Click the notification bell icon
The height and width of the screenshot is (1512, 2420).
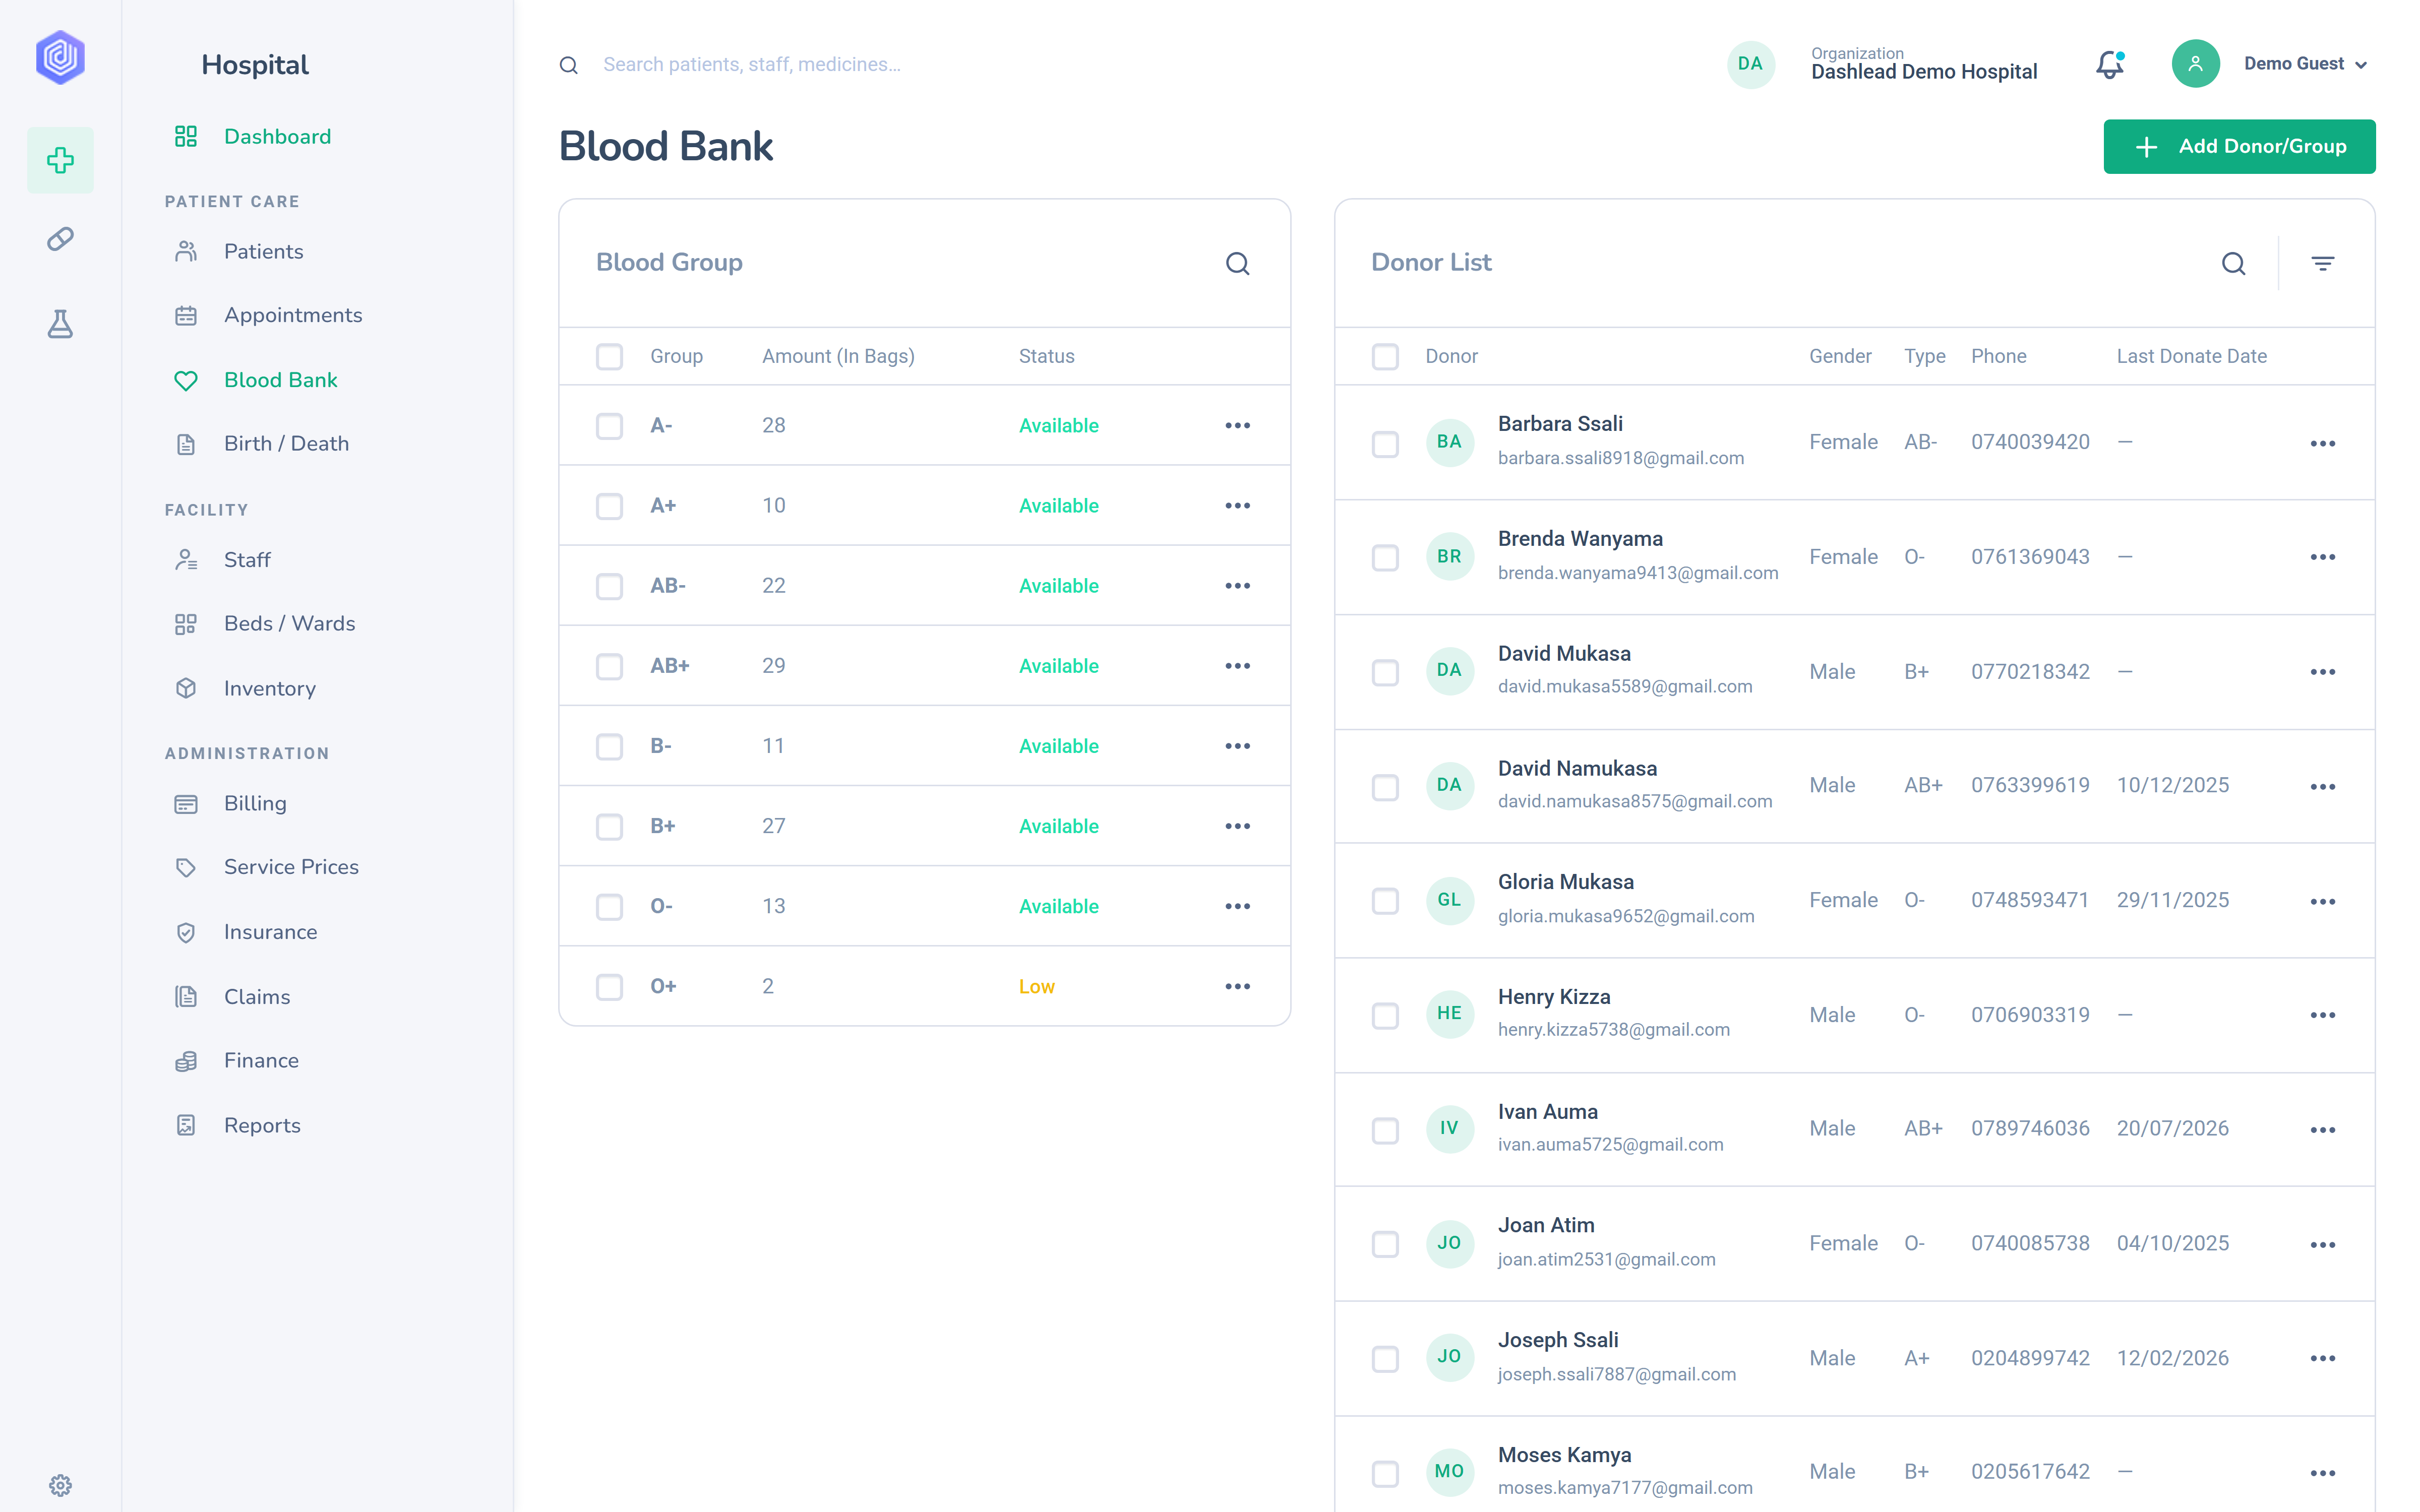2110,65
